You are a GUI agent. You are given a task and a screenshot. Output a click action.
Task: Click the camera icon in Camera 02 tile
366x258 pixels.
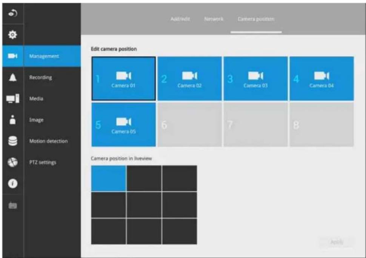point(190,76)
